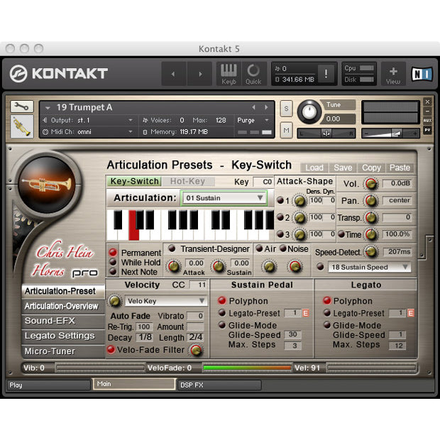This screenshot has height=440, width=440.
Task: Click the trumpet instrument icon
Action: (x=22, y=126)
